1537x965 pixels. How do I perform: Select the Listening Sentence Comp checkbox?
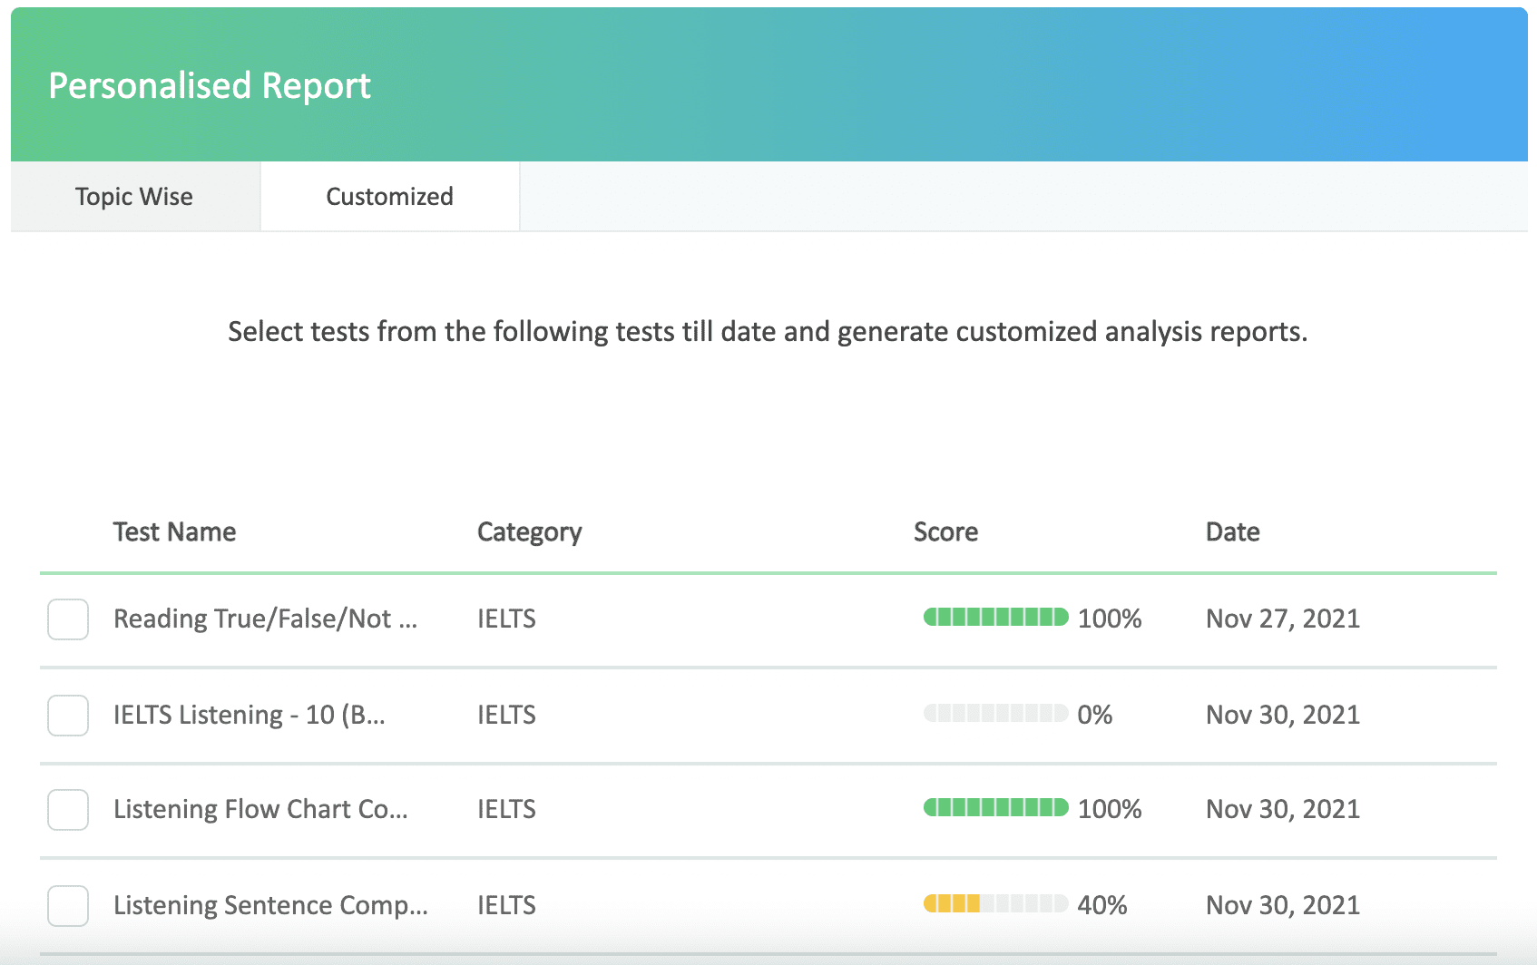(68, 906)
